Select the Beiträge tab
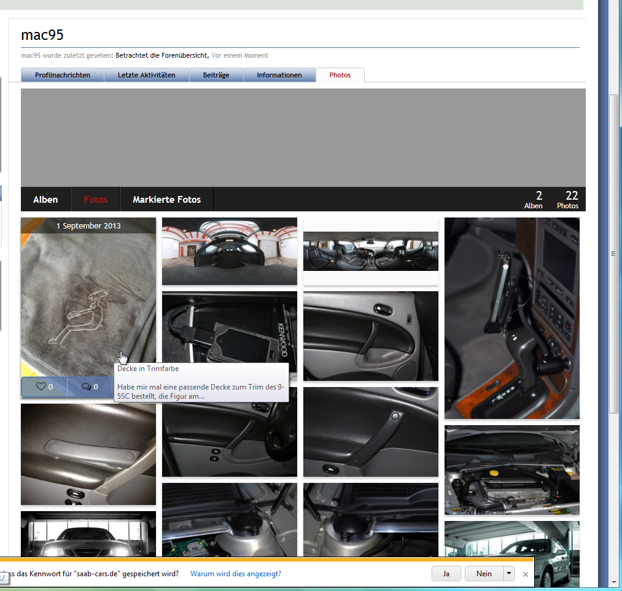 coord(216,75)
